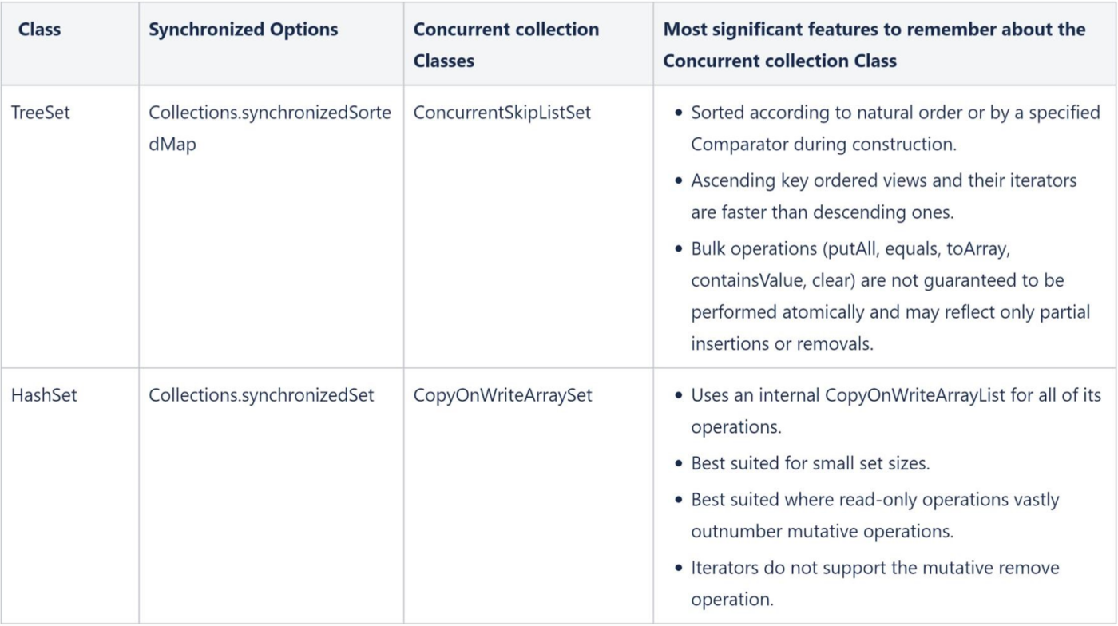This screenshot has width=1118, height=626.
Task: Select the HashSet cell
Action: [x=43, y=395]
